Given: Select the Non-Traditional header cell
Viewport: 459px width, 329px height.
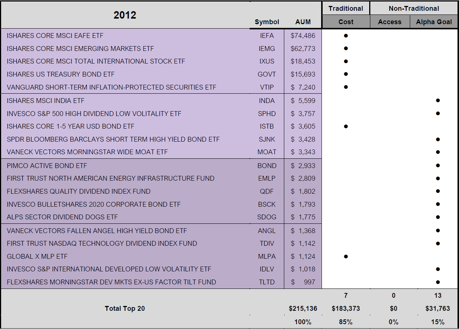Looking at the screenshot, I should [x=414, y=8].
